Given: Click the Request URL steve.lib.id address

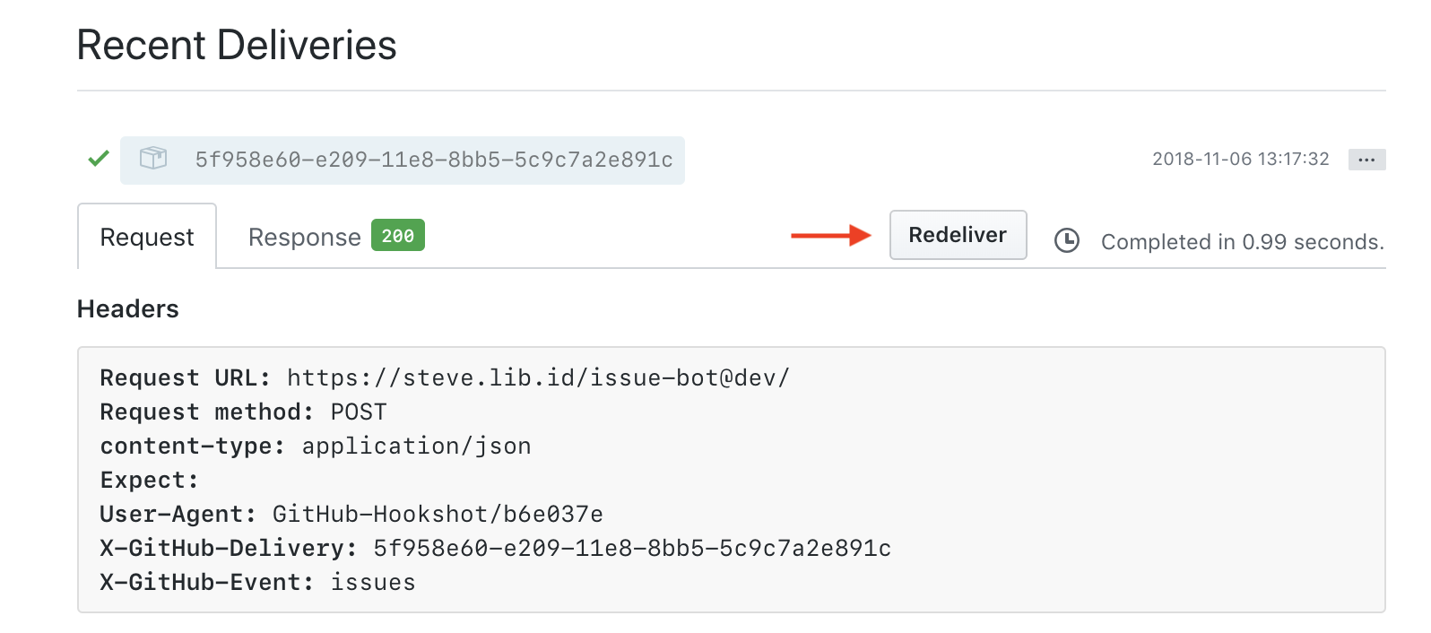Looking at the screenshot, I should click(538, 377).
